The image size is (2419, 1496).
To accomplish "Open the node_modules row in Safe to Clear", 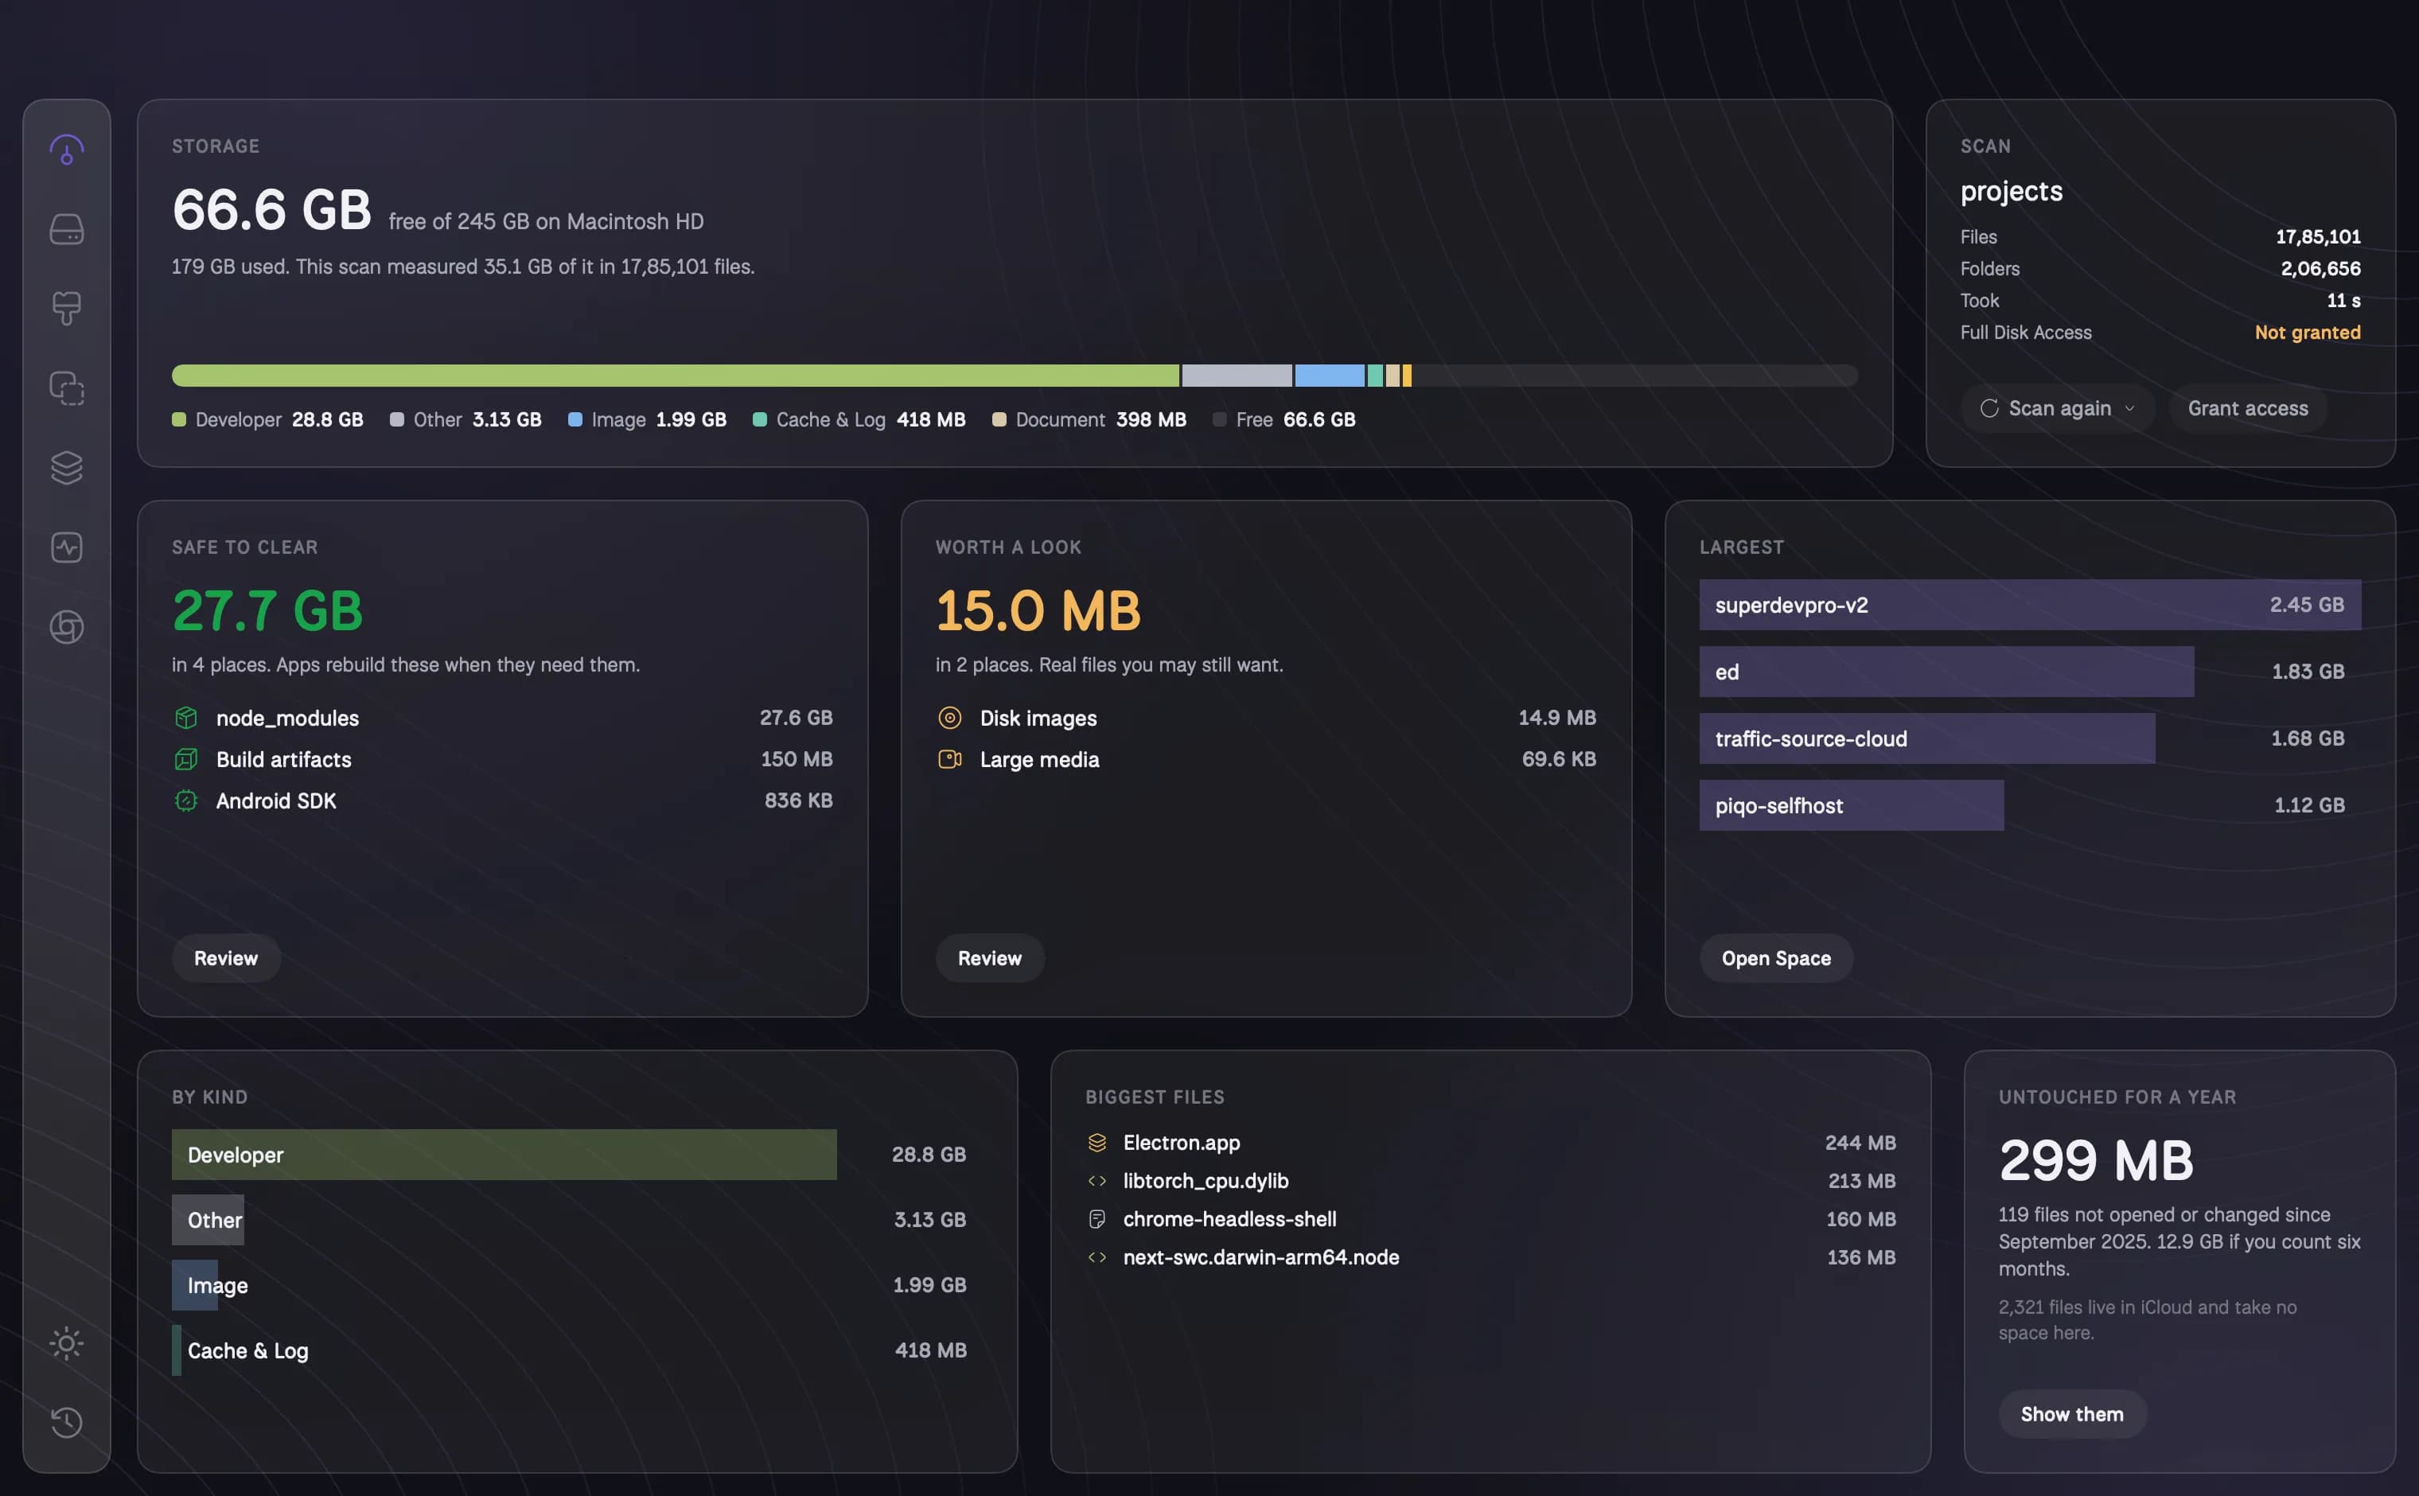I will (503, 719).
